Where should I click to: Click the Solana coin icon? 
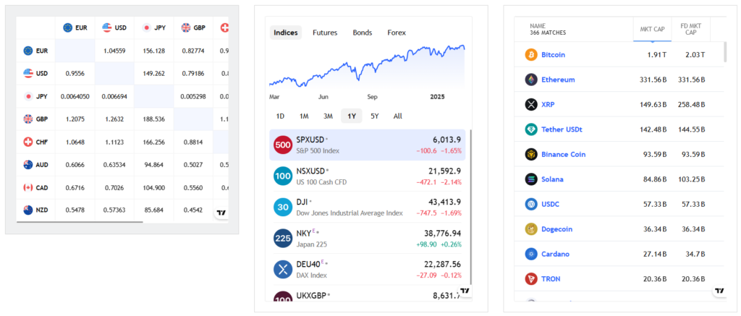pos(530,179)
